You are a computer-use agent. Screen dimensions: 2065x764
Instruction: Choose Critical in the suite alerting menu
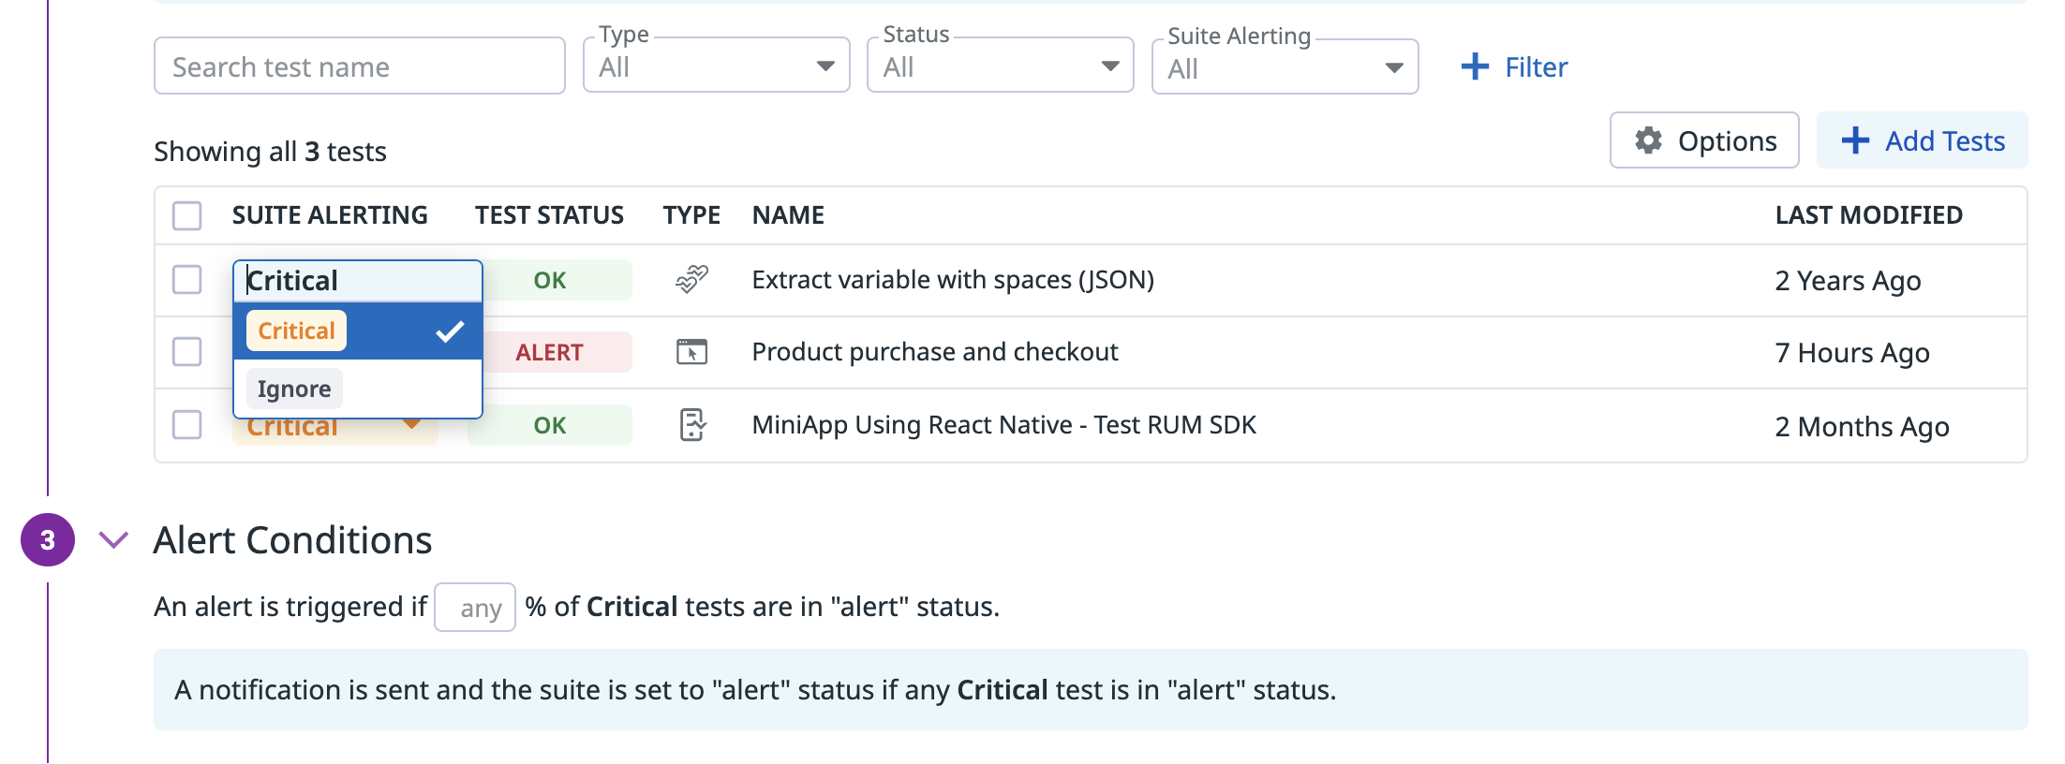(297, 331)
